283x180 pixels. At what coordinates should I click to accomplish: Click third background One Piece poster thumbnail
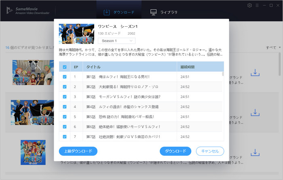click(33, 153)
